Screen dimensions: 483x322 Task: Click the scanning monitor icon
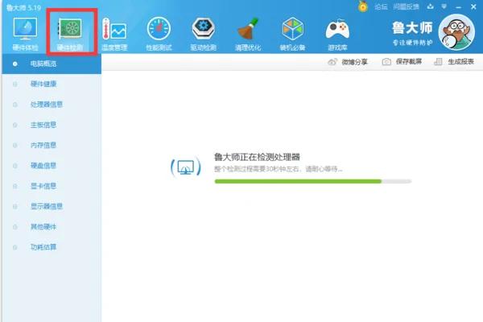(186, 167)
